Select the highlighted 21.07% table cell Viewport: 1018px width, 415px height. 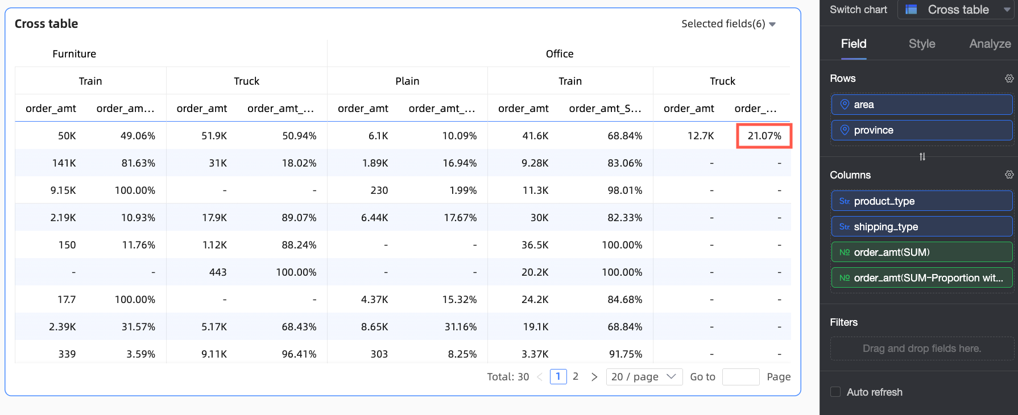[x=764, y=136]
